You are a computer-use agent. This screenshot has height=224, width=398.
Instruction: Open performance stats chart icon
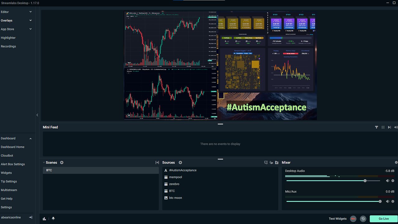click(x=44, y=219)
